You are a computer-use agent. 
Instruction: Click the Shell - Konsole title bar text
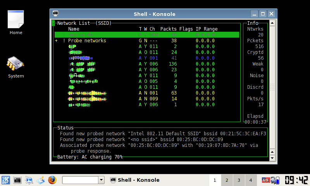click(154, 14)
